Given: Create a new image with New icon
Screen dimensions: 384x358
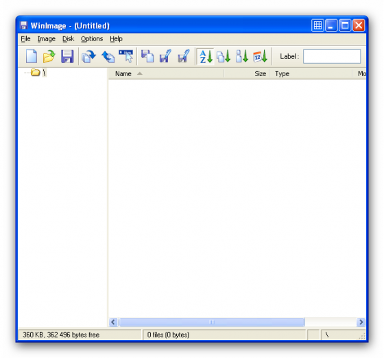Looking at the screenshot, I should (x=32, y=56).
